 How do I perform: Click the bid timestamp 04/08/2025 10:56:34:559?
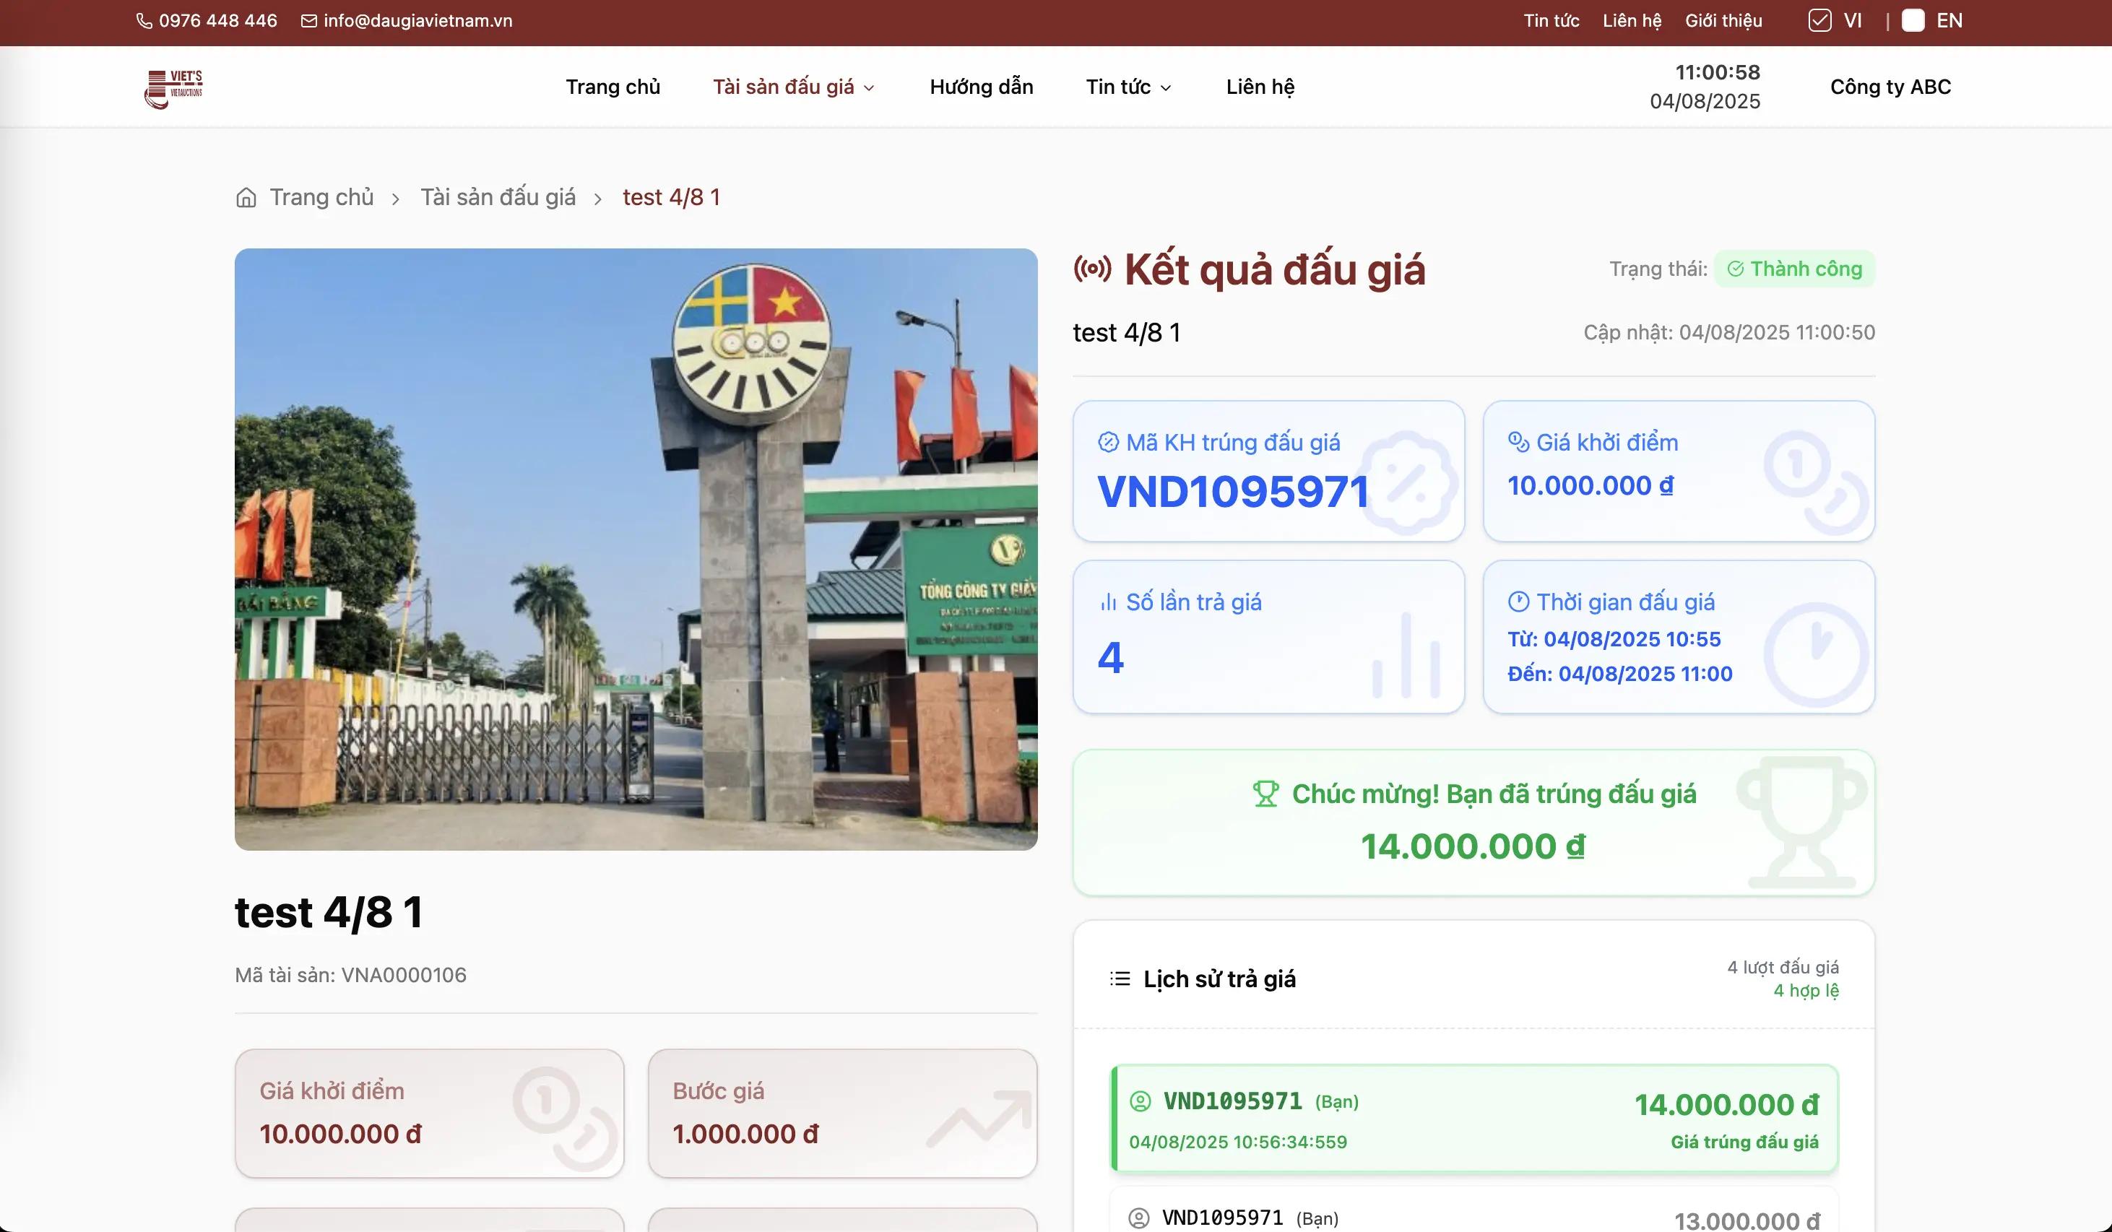(x=1238, y=1142)
